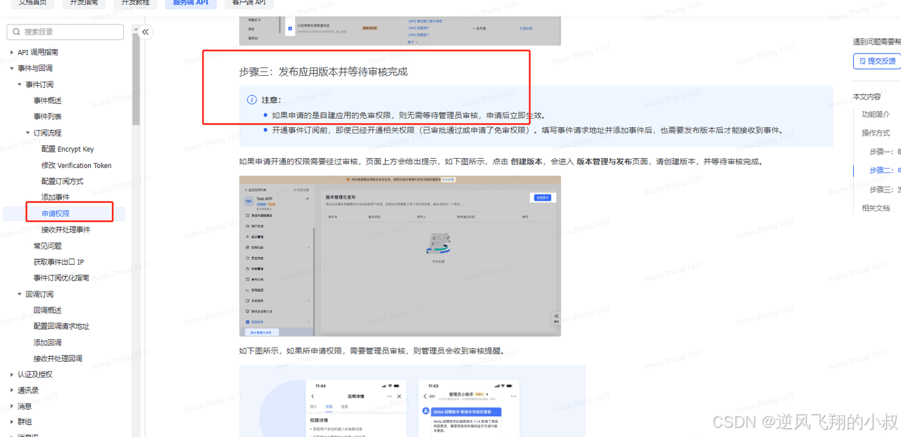Expand the 认证及授权 tree arrow

[11, 374]
